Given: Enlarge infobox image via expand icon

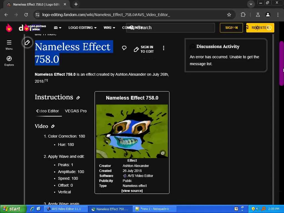Looking at the screenshot, I should (163, 153).
